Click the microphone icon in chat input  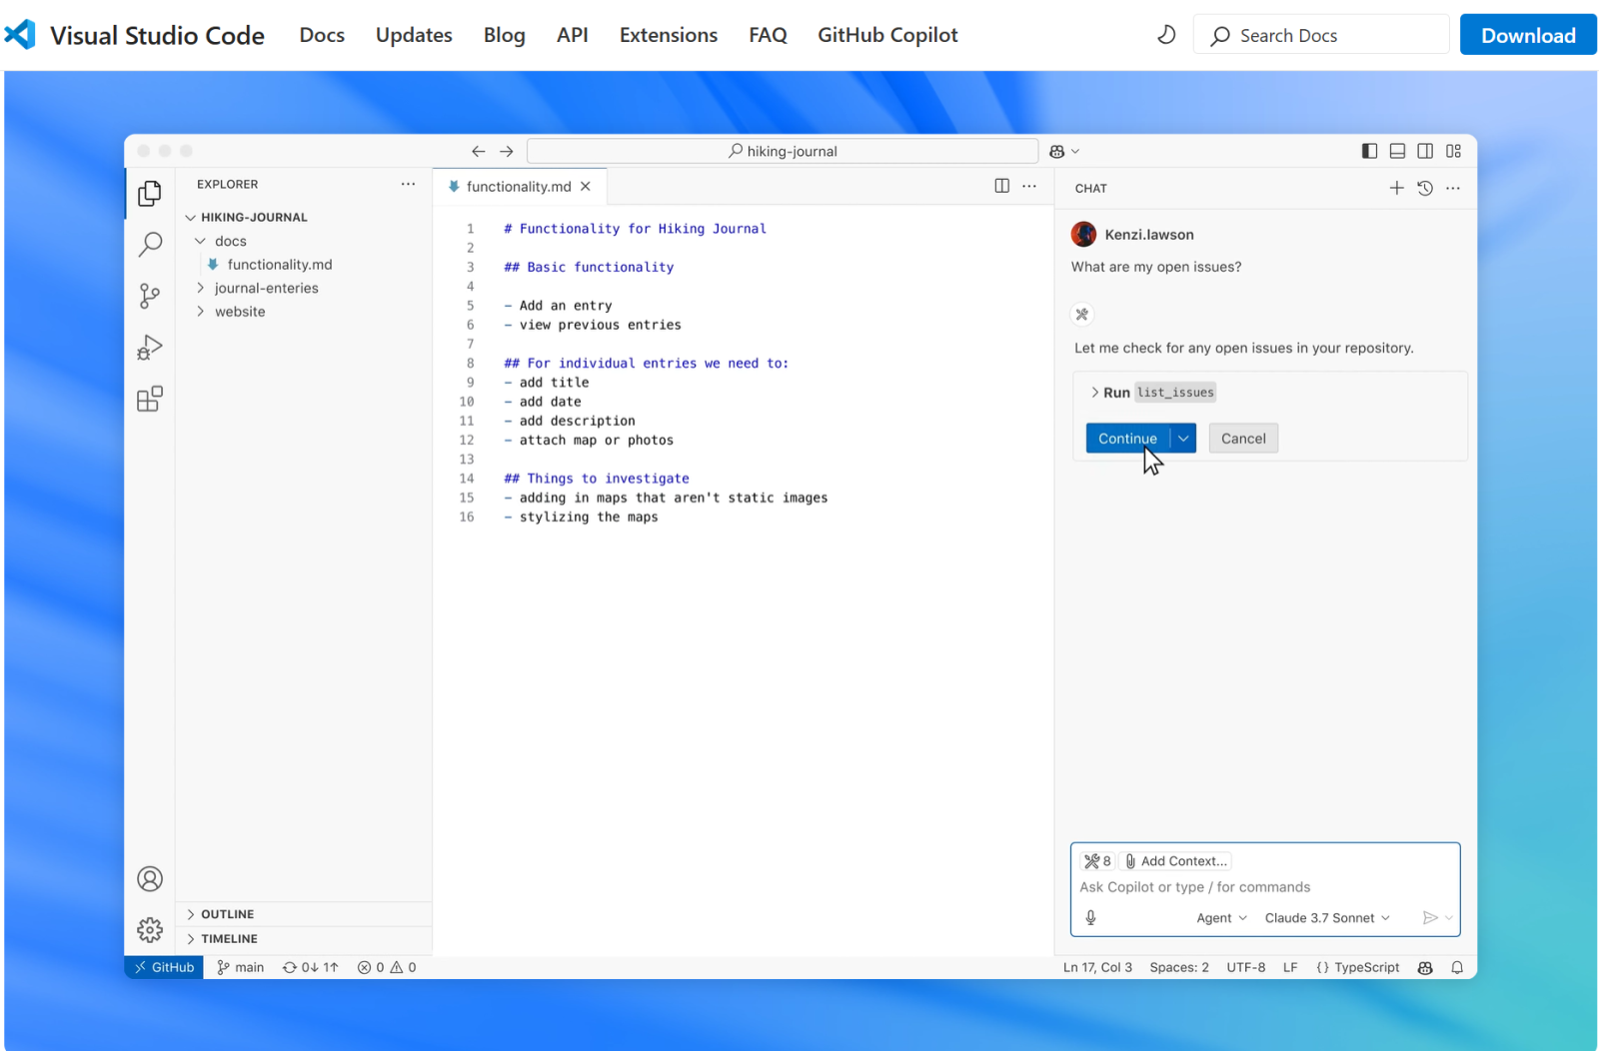[x=1090, y=917]
